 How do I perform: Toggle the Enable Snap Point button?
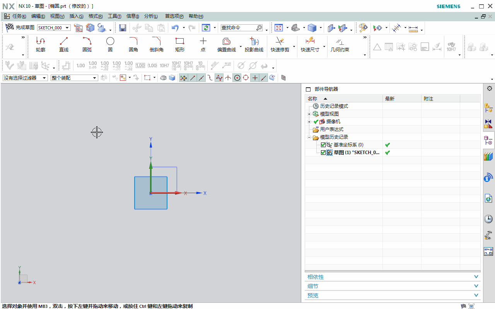click(184, 78)
